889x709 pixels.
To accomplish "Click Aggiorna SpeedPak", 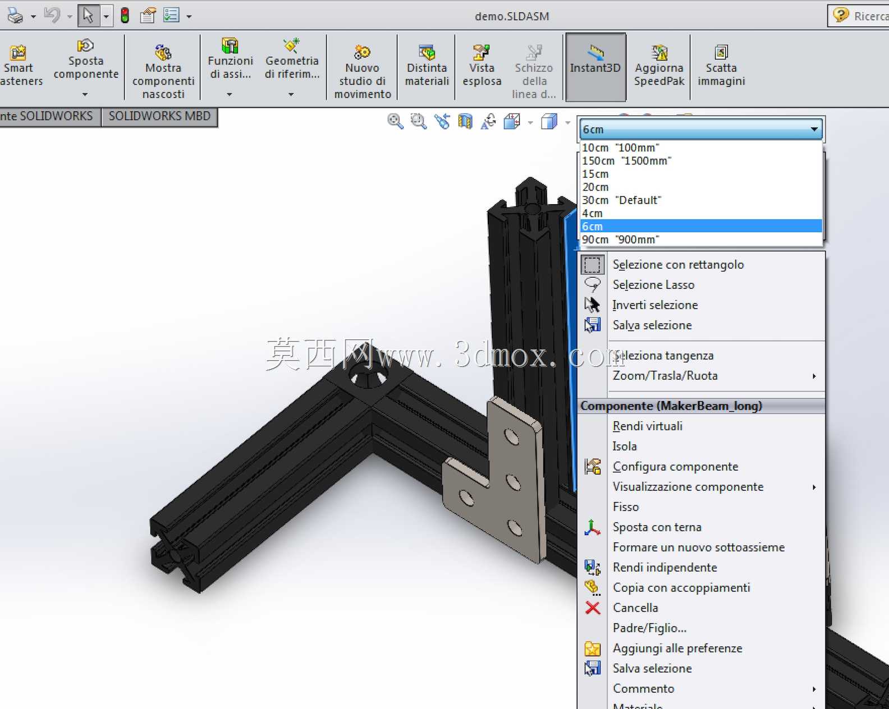I will coord(659,66).
